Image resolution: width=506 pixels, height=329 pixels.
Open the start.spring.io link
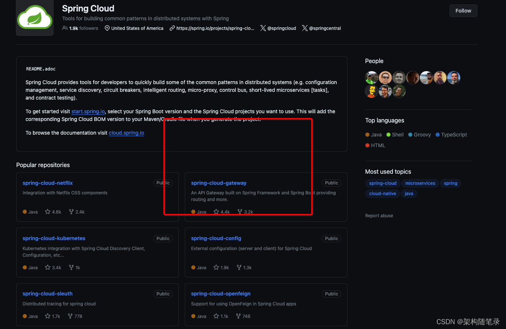pos(88,111)
